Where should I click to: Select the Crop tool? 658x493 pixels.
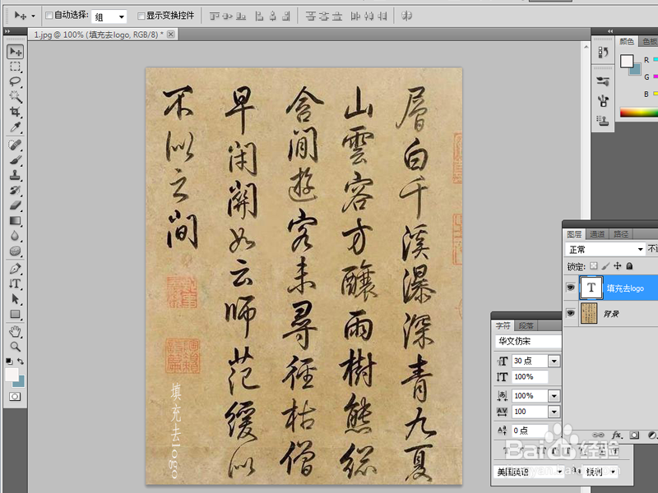[15, 112]
